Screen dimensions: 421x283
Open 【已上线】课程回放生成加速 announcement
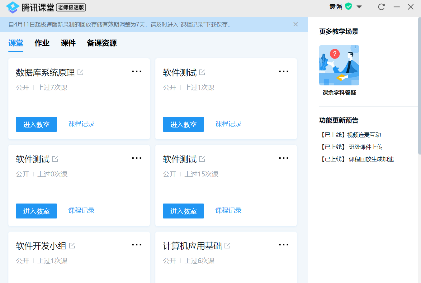pyautogui.click(x=357, y=159)
